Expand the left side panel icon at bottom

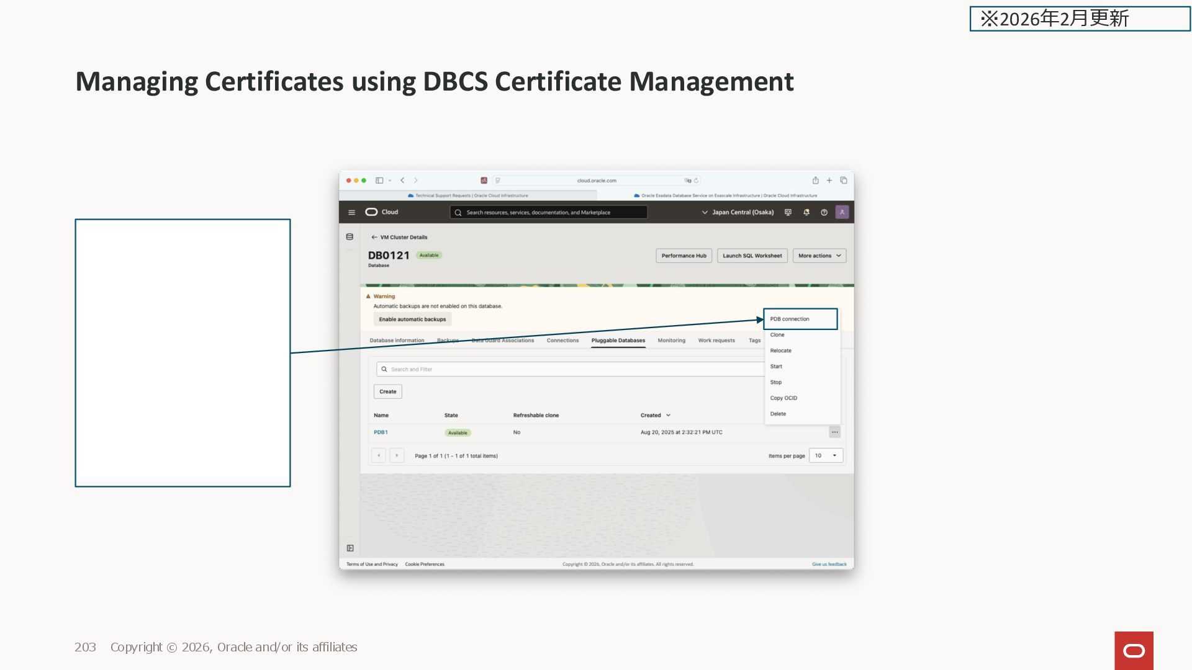coord(350,548)
